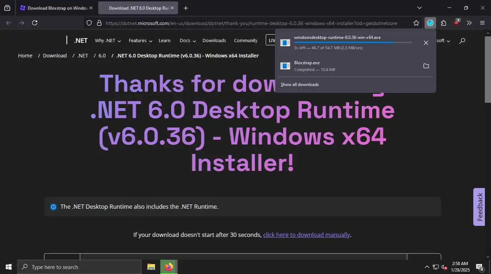Viewport: 491px width, 274px height.
Task: Close the Download Bloxstrap tab
Action: point(91,8)
